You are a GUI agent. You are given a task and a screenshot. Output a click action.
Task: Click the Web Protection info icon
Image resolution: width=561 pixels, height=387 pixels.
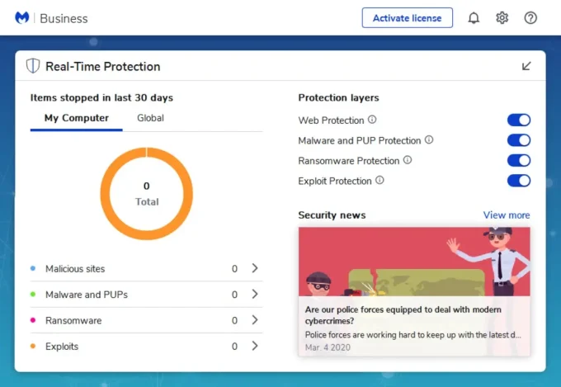372,120
